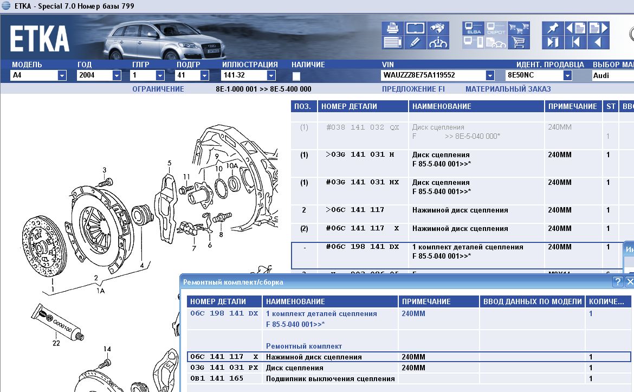The height and width of the screenshot is (392, 634).
Task: Click ПРИМЕЧАНИЕ header in main table
Action: (x=573, y=106)
